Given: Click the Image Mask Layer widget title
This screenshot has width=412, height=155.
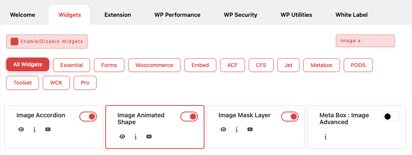Looking at the screenshot, I should (245, 115).
